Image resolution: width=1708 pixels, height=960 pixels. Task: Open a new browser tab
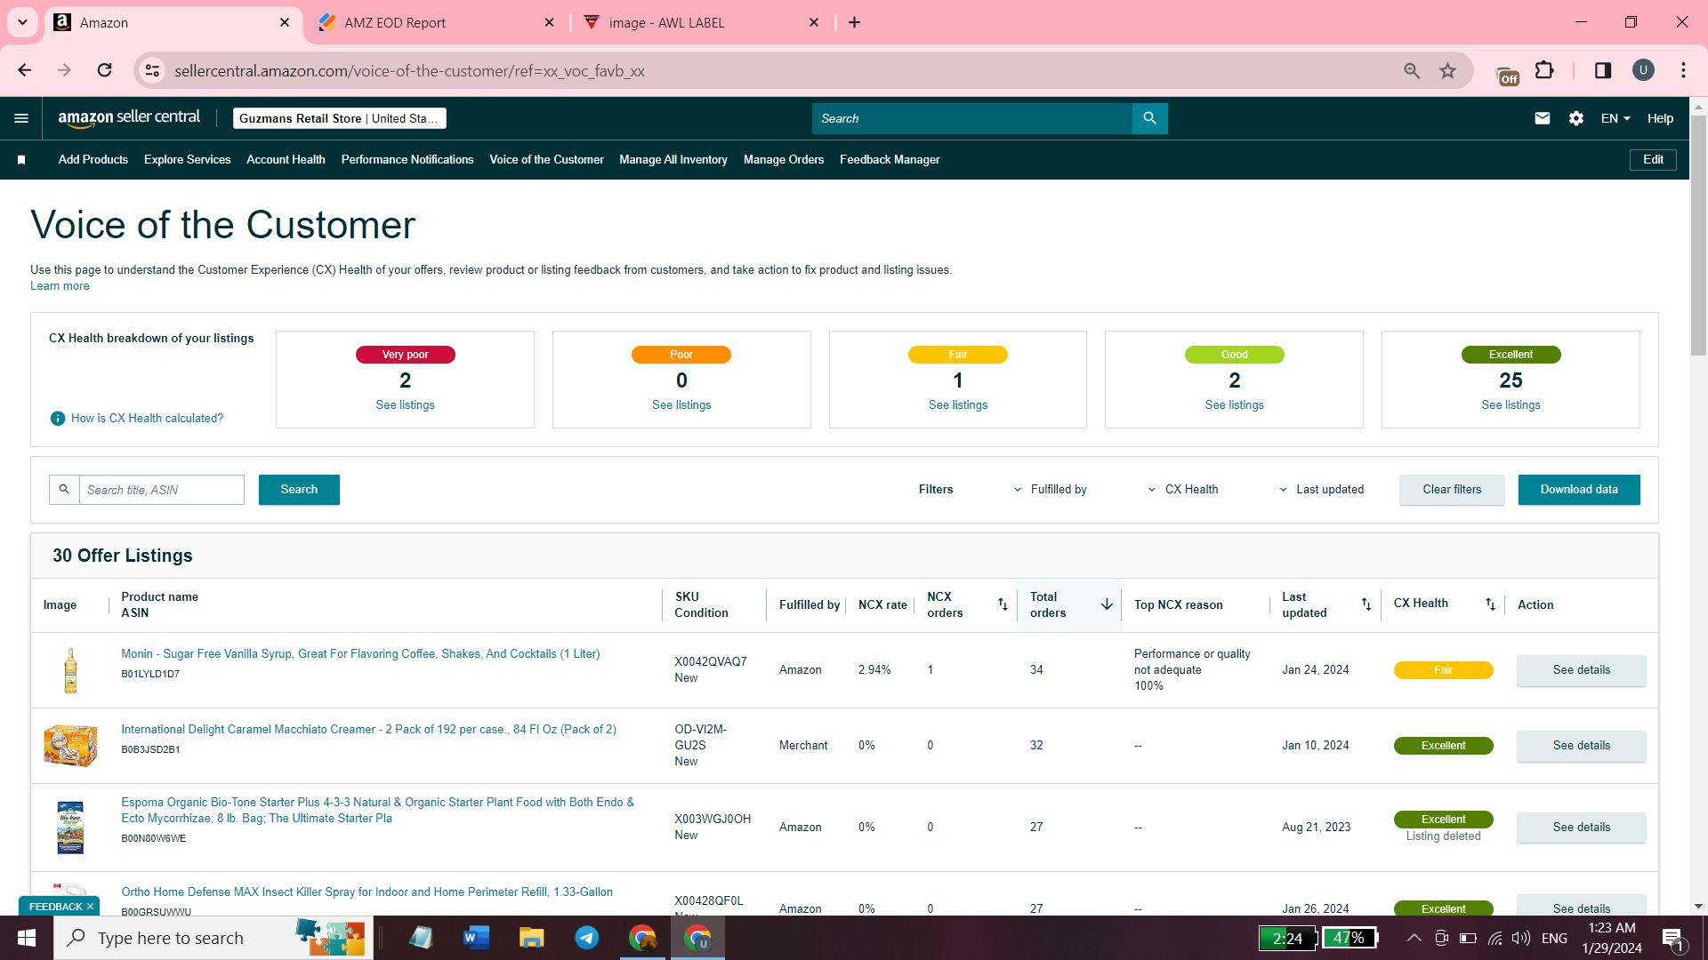[855, 22]
